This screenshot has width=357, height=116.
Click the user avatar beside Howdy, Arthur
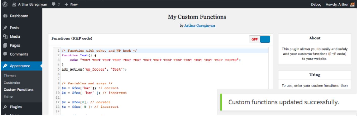(352, 4)
